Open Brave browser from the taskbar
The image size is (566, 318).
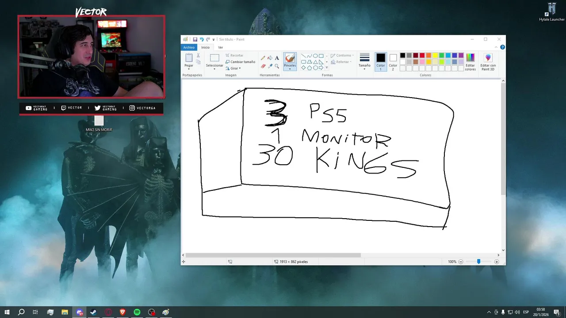[x=122, y=312]
